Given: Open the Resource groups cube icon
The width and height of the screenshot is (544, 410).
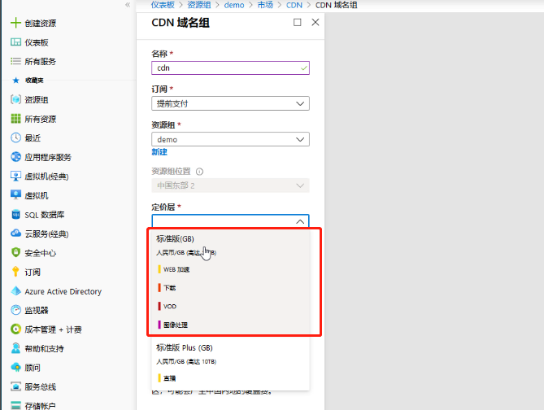Looking at the screenshot, I should (15, 99).
